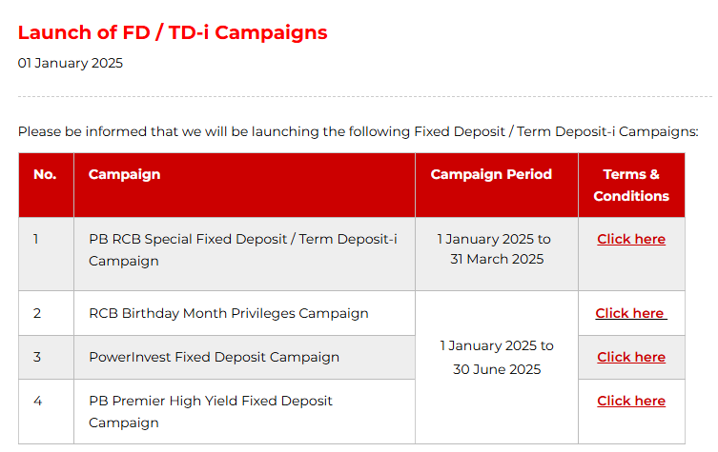Click the "Campaign" column header

pos(124,174)
